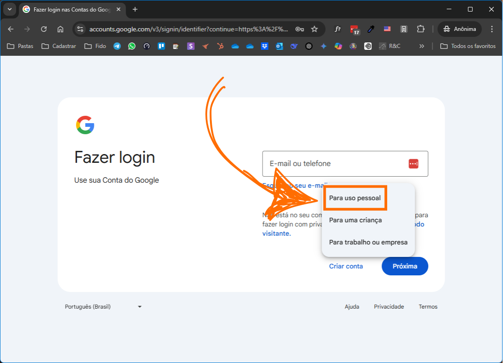Click the eyedropper color picker extension
The image size is (503, 363).
coord(371,29)
